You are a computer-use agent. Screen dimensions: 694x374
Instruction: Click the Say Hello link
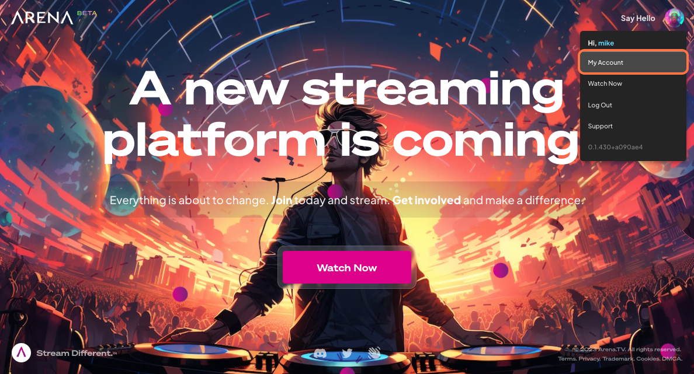(638, 18)
